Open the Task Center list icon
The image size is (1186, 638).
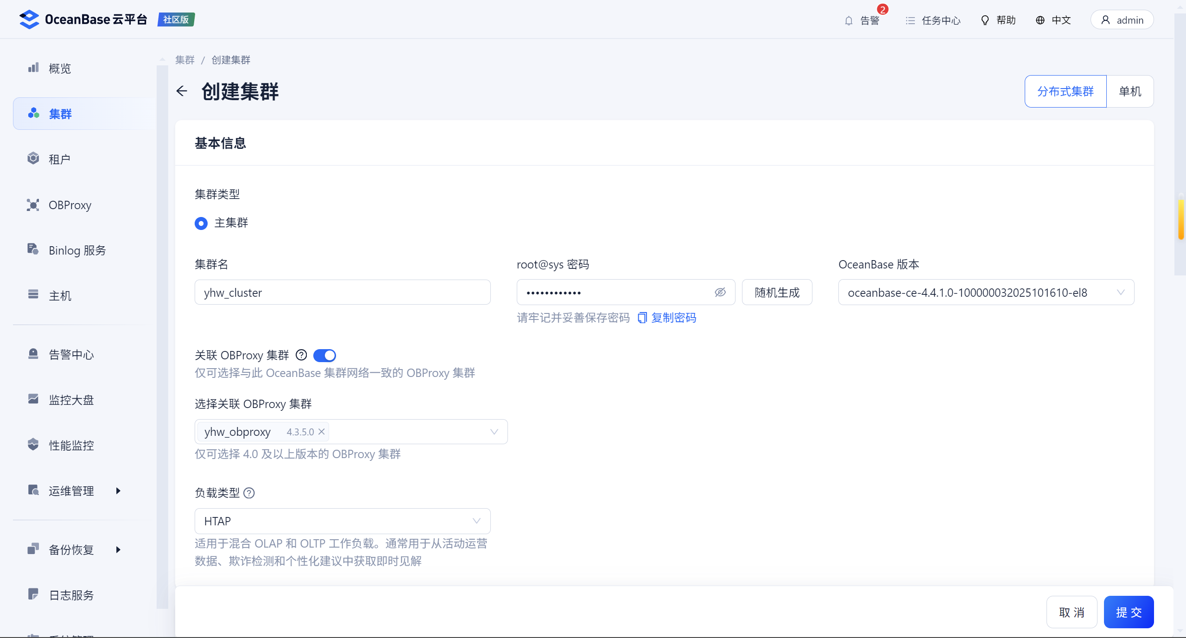pos(910,20)
